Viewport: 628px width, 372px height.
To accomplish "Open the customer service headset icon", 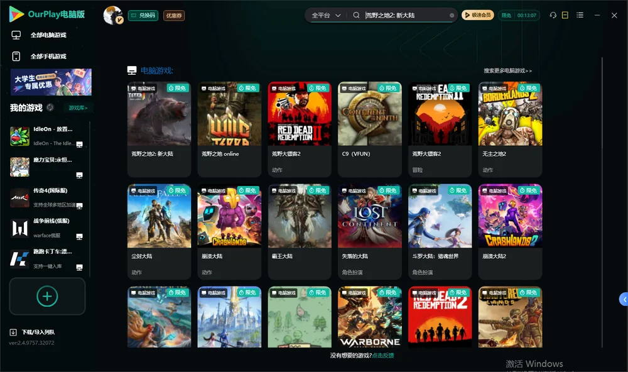I will 553,15.
